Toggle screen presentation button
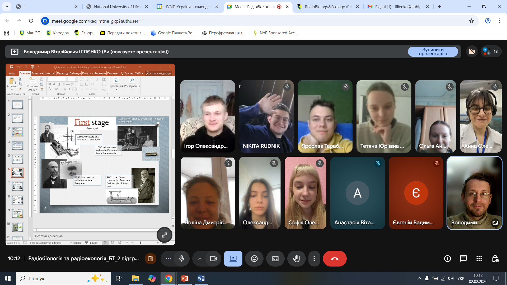507x285 pixels. pyautogui.click(x=233, y=259)
